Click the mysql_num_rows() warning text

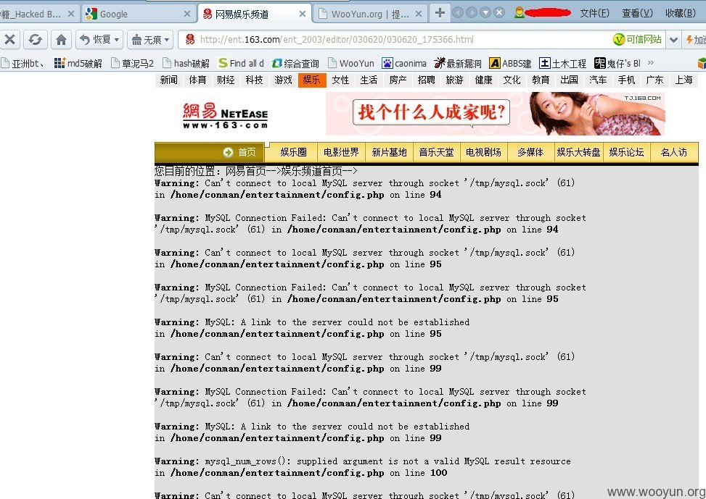(x=363, y=466)
